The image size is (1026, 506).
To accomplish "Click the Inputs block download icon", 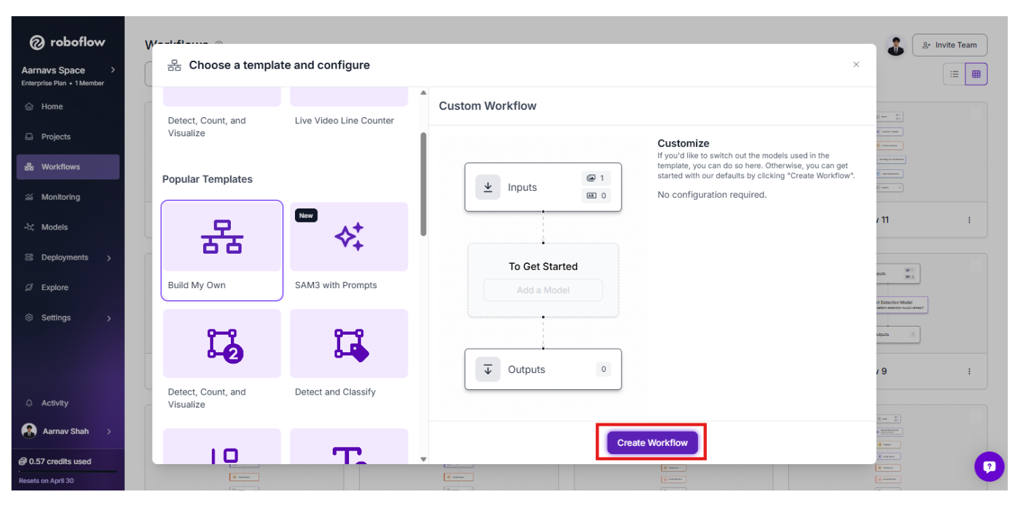I will [487, 188].
